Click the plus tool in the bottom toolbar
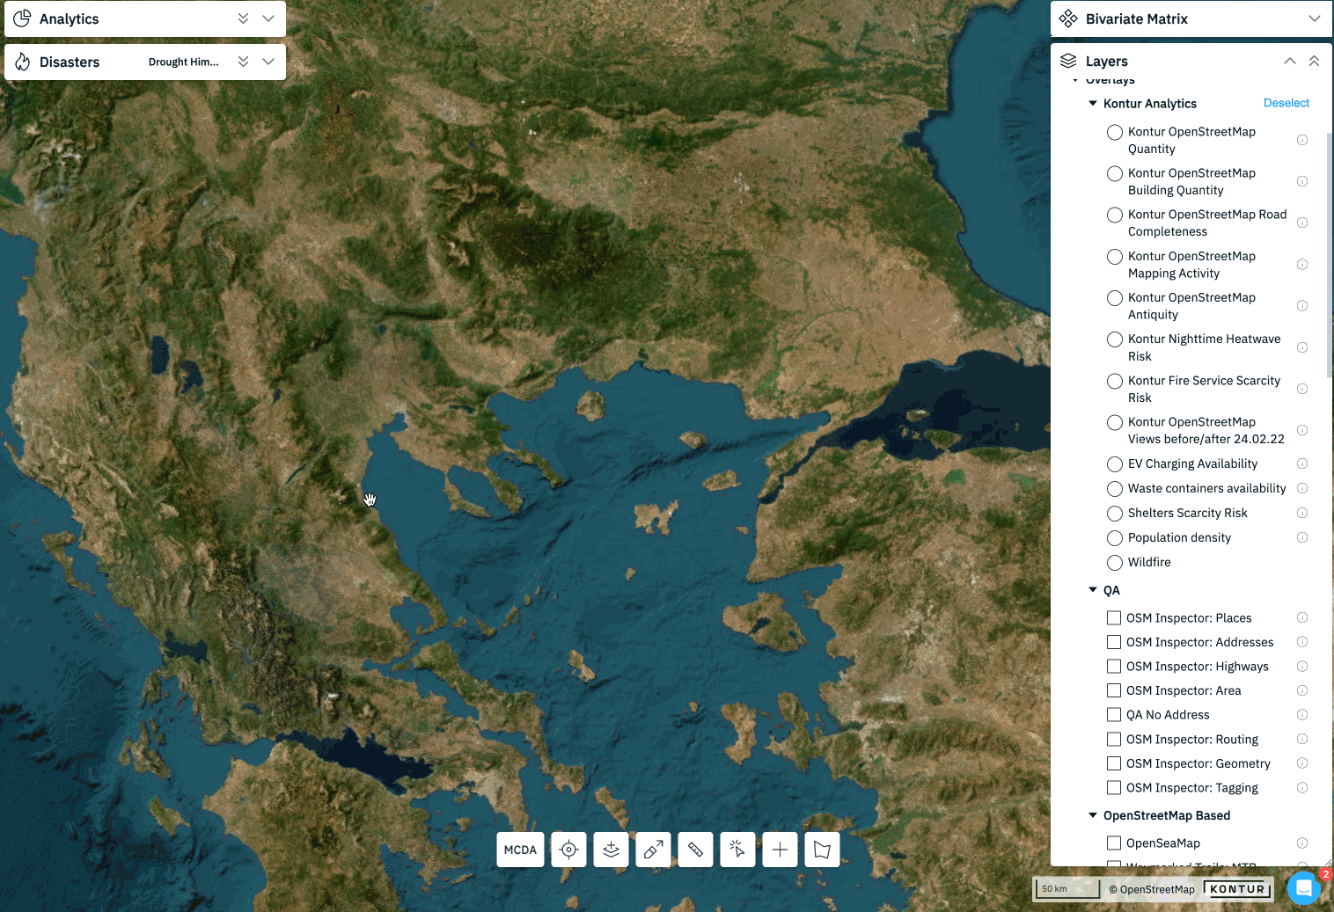This screenshot has height=912, width=1334. pyautogui.click(x=780, y=849)
